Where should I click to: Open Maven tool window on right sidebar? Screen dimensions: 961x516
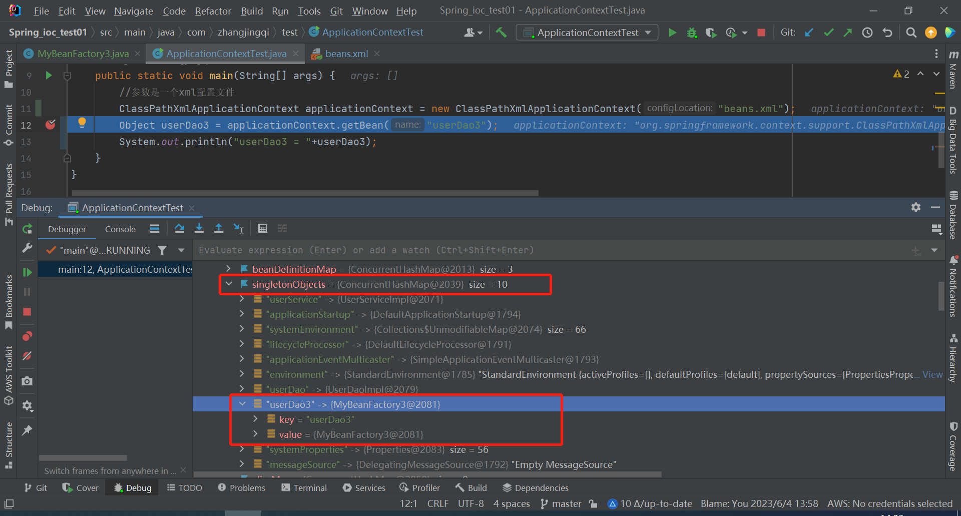953,70
